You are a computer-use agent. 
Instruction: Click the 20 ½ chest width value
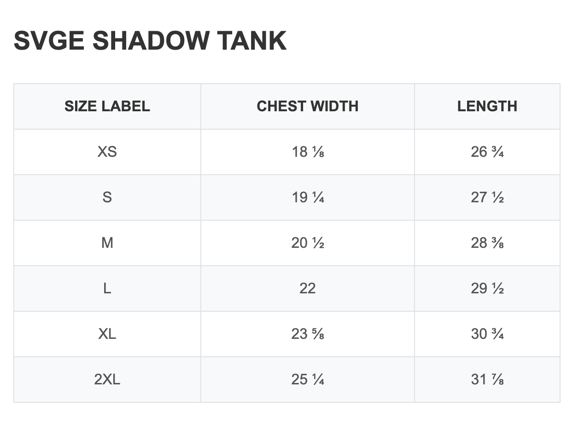(308, 243)
